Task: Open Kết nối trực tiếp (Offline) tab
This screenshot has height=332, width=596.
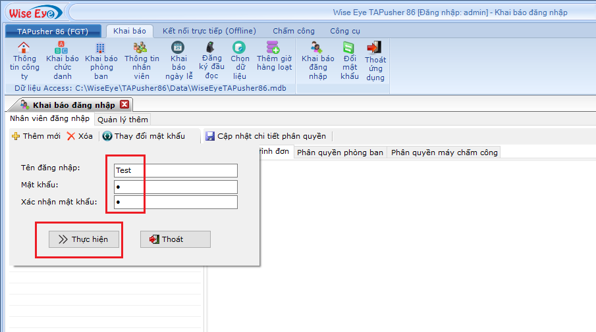Action: [x=209, y=31]
